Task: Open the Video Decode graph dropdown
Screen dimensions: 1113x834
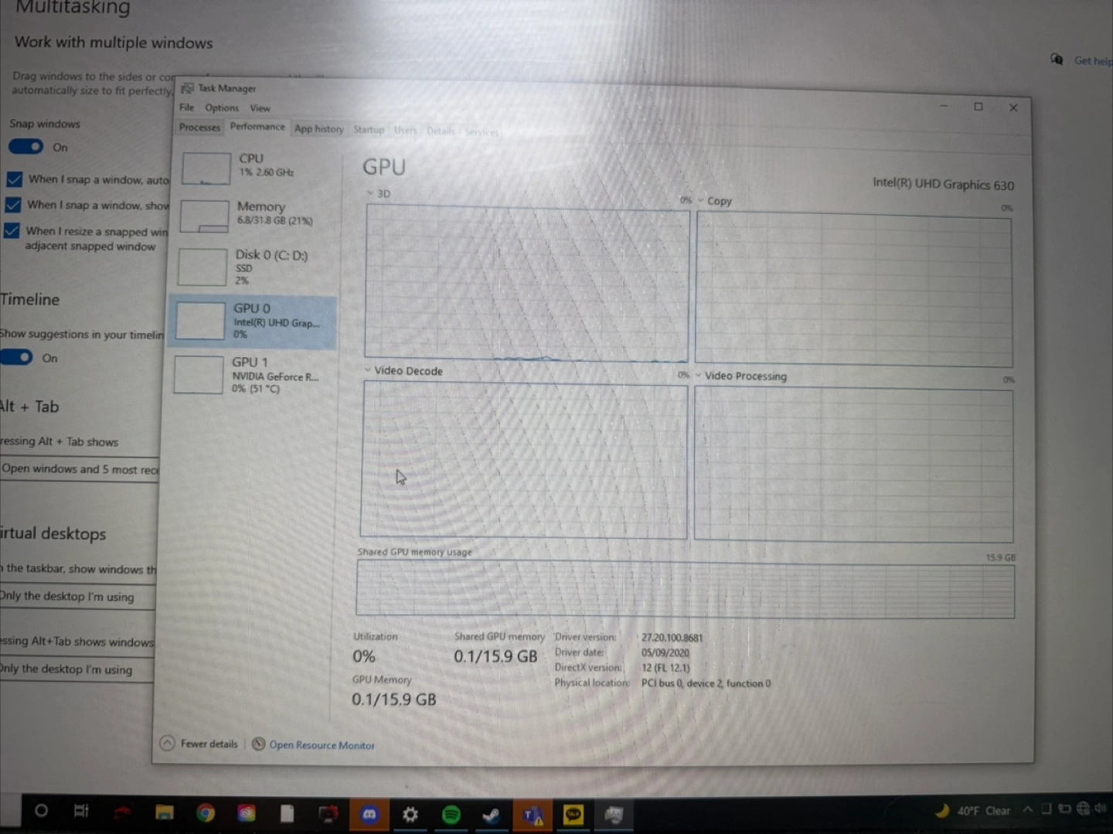Action: (368, 370)
